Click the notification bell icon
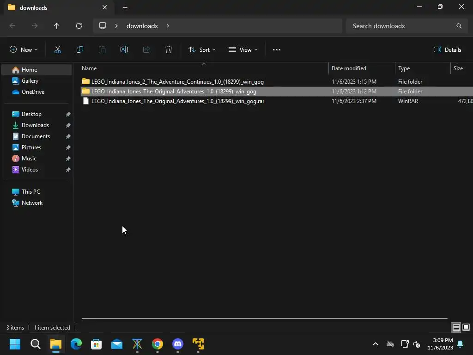This screenshot has width=473, height=355. [x=461, y=344]
